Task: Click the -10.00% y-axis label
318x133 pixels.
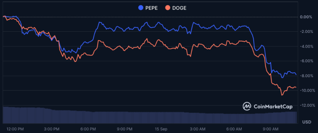Action: point(307,90)
